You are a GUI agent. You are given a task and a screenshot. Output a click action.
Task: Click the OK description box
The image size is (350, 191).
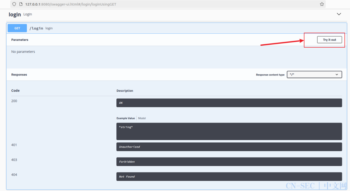(x=229, y=103)
